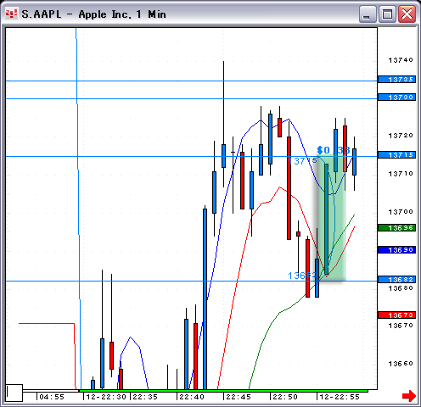Click the chart app icon in title bar
Screen dimensions: 421x407
pos(12,14)
